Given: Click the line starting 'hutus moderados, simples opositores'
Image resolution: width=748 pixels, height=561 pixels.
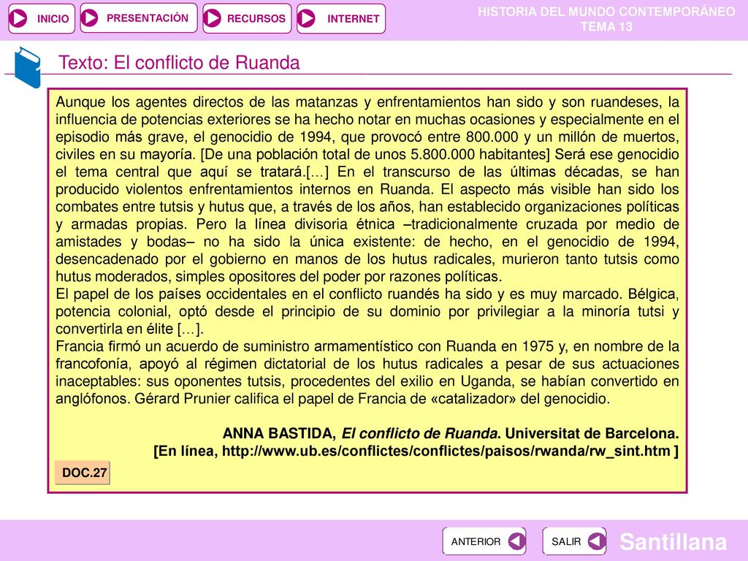Looking at the screenshot, I should tap(278, 276).
